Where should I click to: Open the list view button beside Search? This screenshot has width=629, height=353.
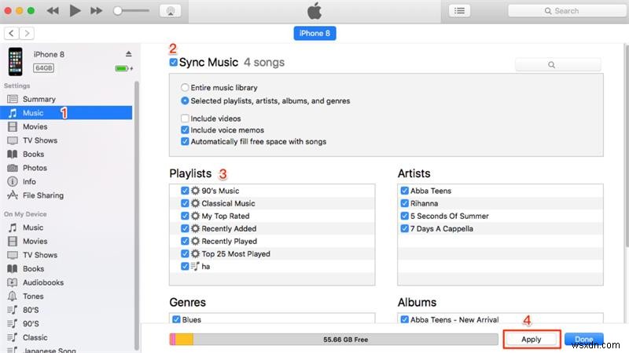coord(460,11)
